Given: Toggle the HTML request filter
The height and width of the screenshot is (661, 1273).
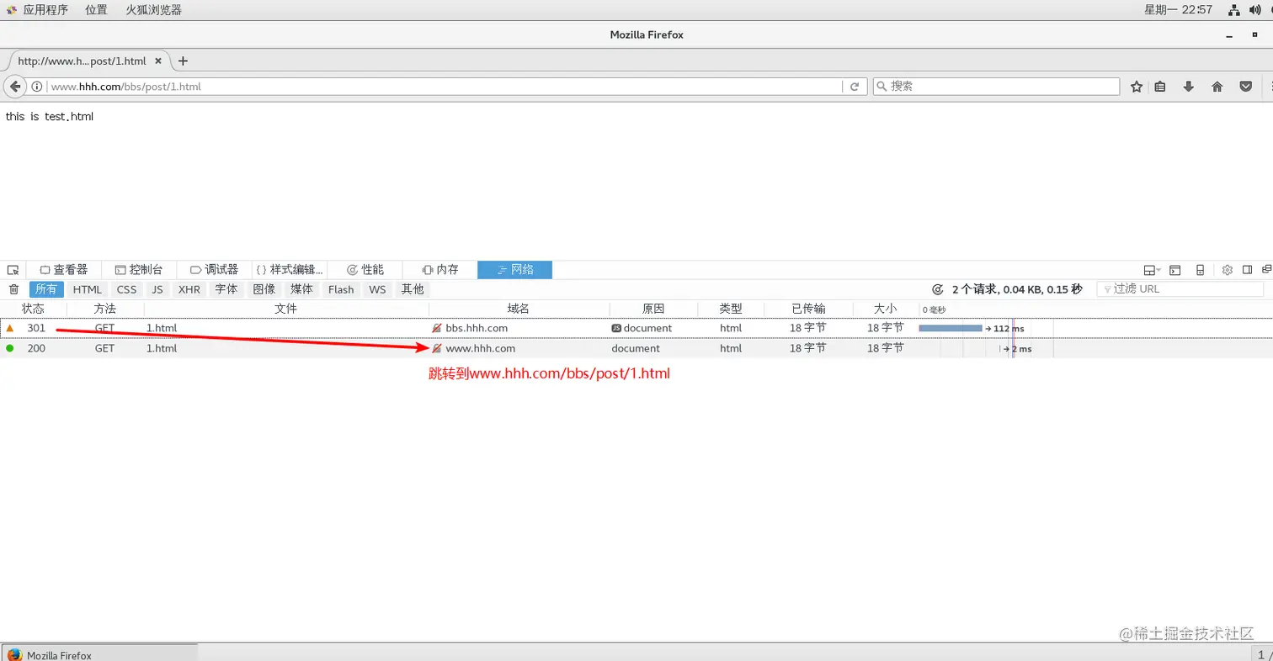Looking at the screenshot, I should point(87,289).
